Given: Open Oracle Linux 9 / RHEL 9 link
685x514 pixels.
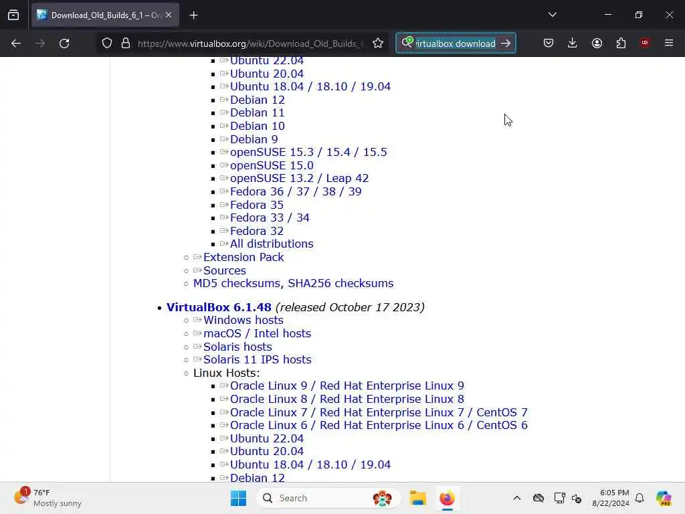Looking at the screenshot, I should click(x=347, y=386).
